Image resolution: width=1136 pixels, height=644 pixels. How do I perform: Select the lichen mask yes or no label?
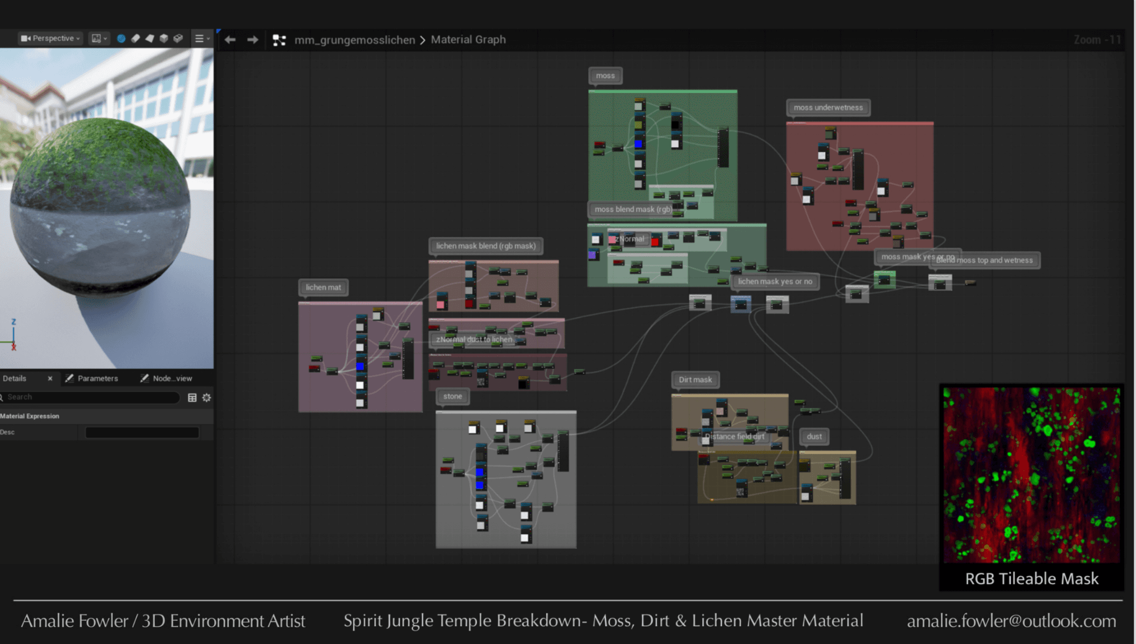pyautogui.click(x=775, y=281)
